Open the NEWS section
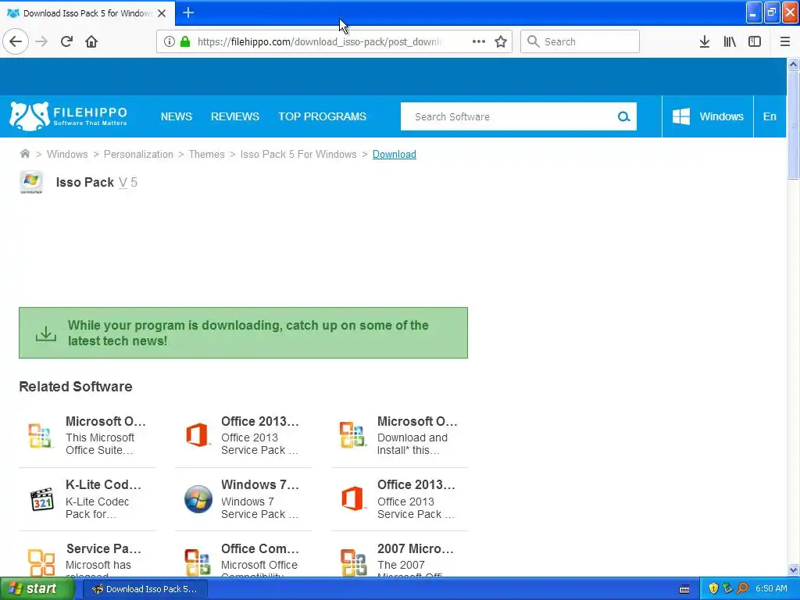800x600 pixels. click(x=177, y=116)
